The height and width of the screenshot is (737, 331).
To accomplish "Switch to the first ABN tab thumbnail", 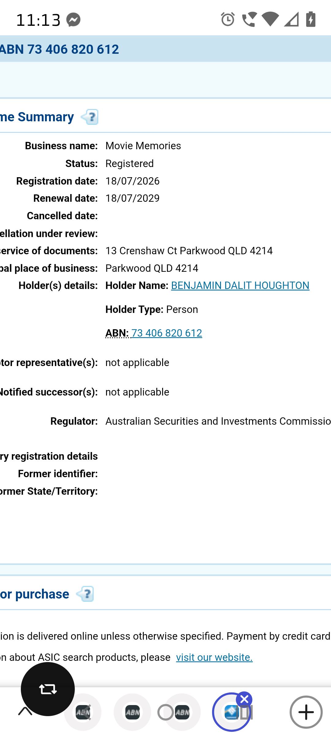I will coord(83,712).
